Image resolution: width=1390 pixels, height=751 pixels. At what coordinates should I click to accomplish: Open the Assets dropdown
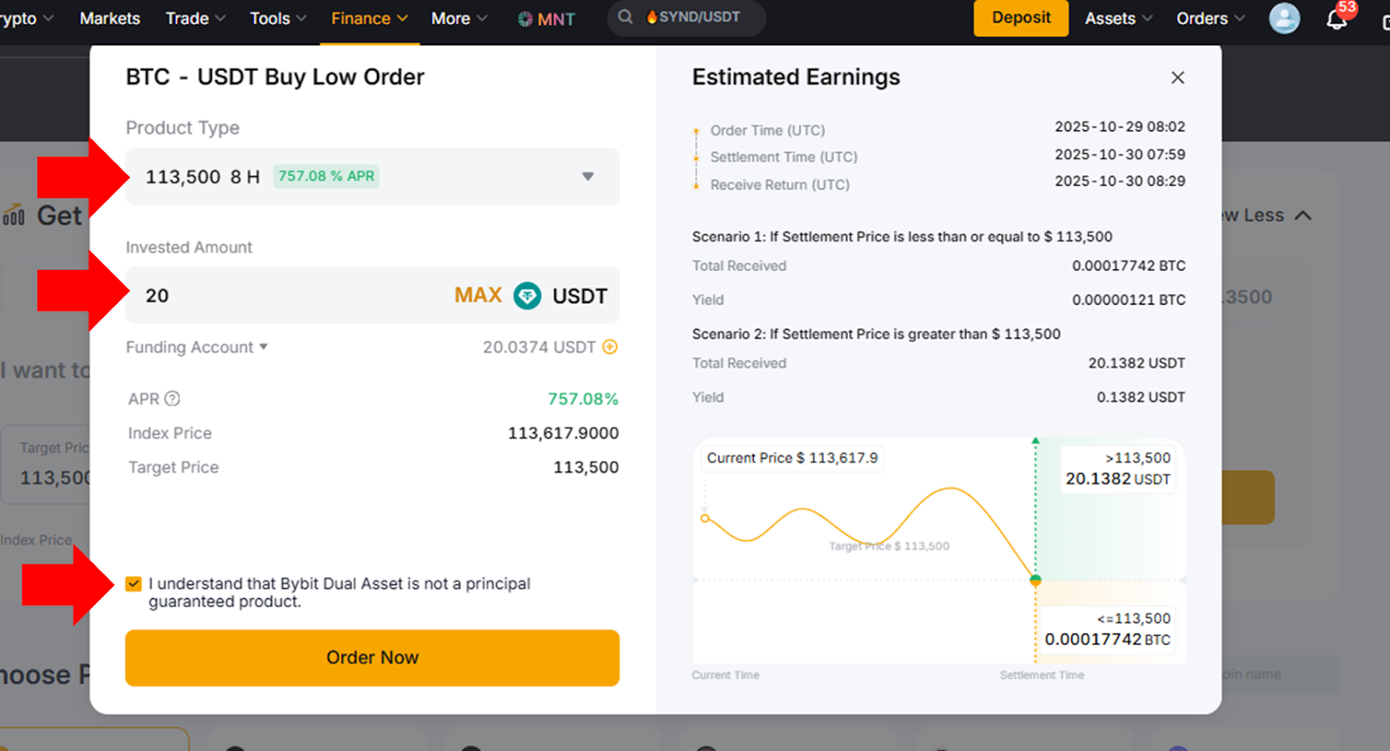tap(1119, 18)
